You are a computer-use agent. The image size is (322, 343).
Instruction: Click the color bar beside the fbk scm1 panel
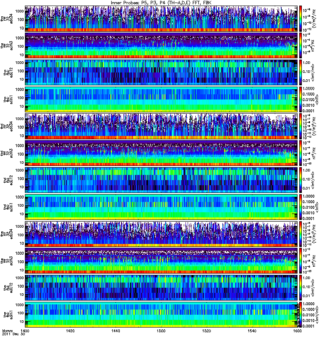click(x=300, y=315)
